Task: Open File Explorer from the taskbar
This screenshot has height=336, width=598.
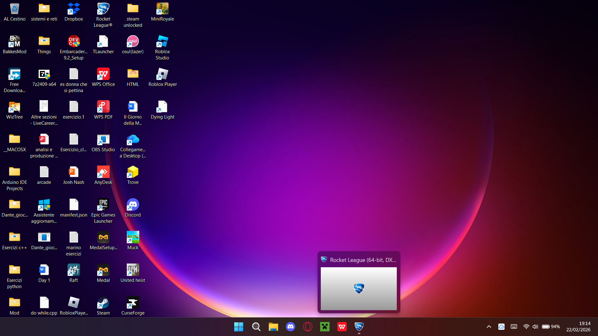Action: coord(273,327)
